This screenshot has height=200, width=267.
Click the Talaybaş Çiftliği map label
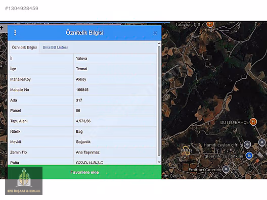click(x=191, y=25)
